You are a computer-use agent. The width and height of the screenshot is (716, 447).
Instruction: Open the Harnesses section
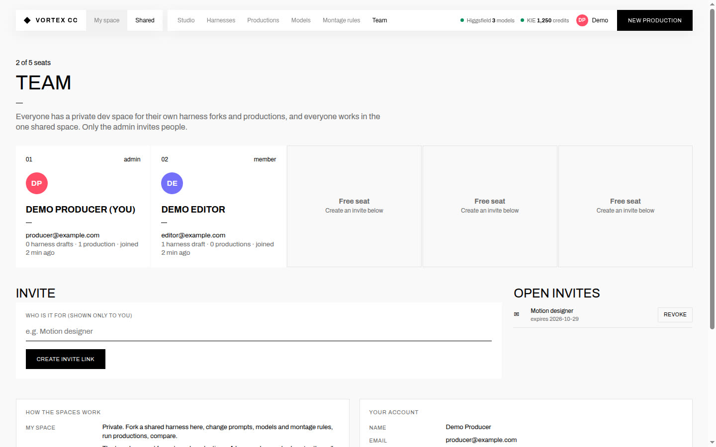tap(221, 20)
